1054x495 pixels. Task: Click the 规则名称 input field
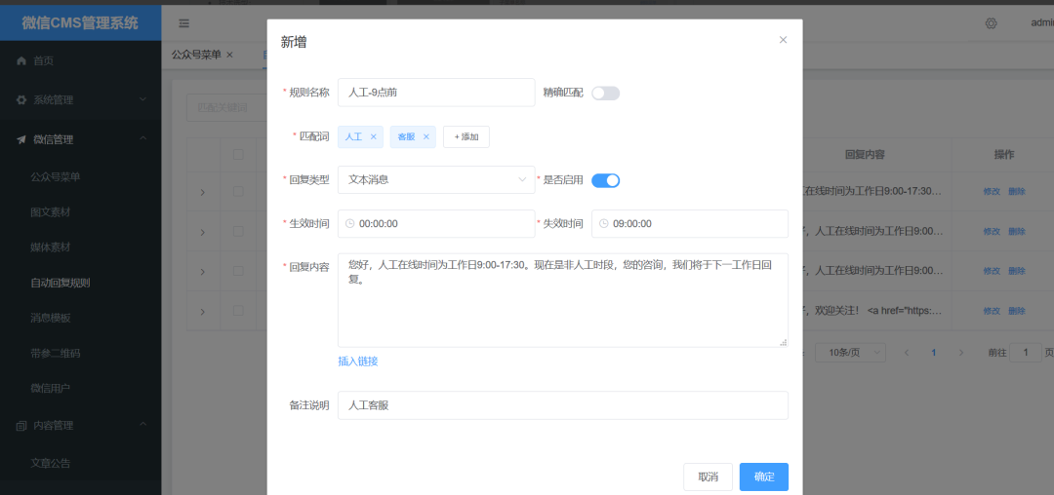tap(436, 93)
